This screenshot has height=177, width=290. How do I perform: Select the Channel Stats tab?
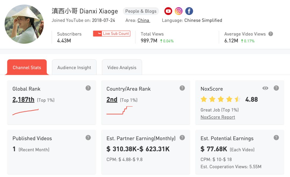click(27, 68)
